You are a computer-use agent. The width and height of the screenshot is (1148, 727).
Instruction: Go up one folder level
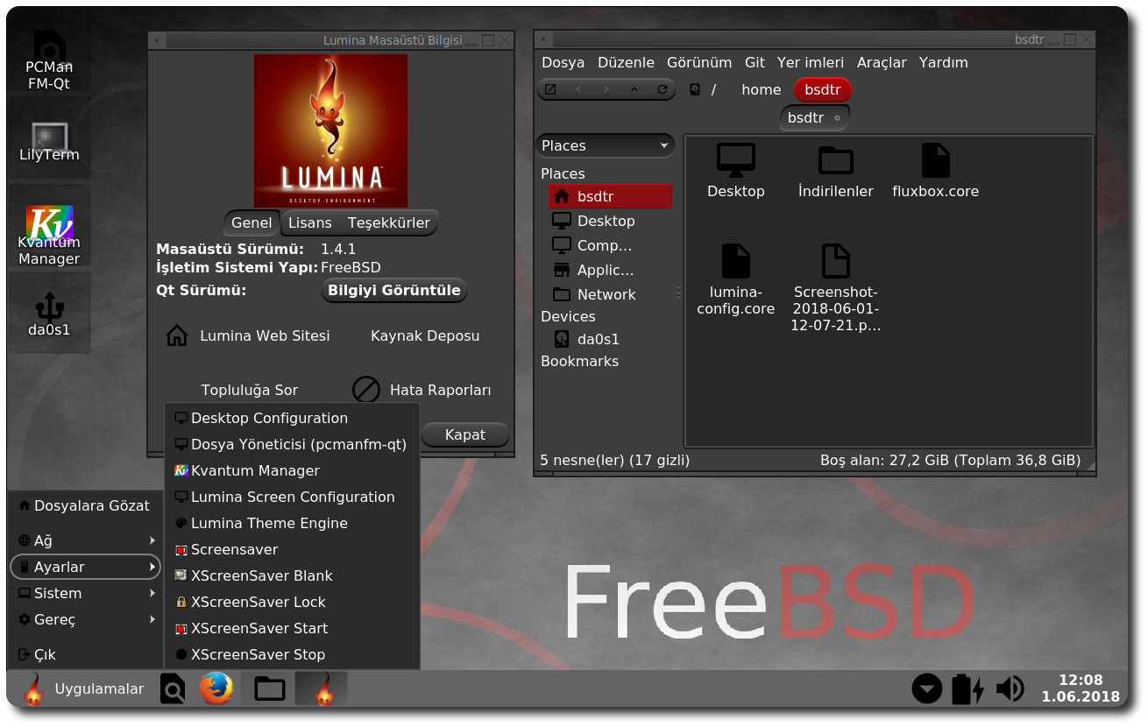pos(635,89)
